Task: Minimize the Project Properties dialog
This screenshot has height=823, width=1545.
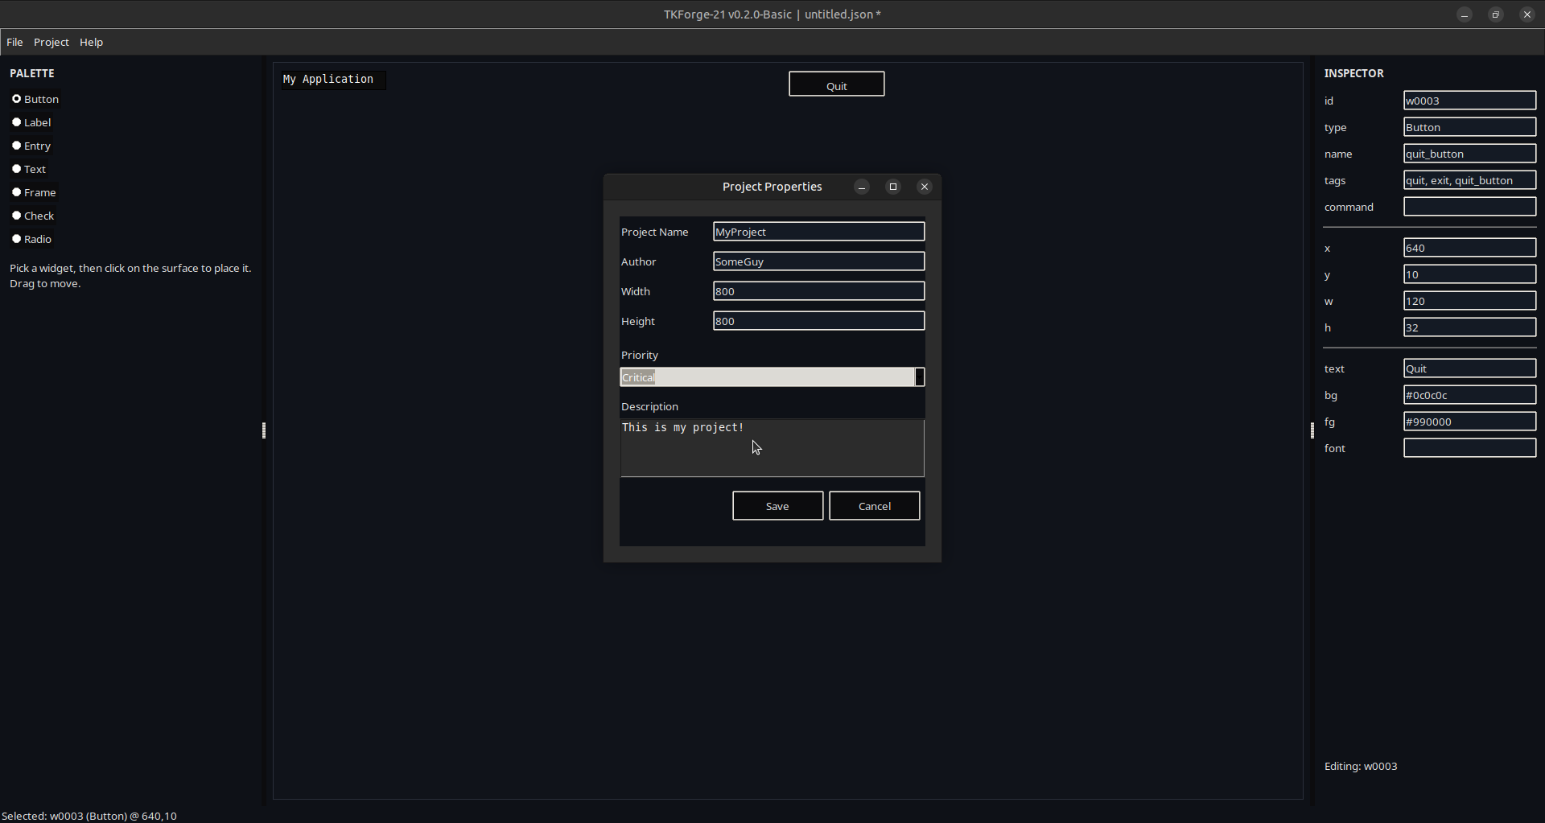Action: click(x=862, y=187)
